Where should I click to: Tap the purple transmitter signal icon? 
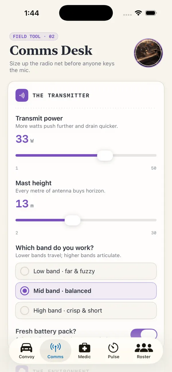coord(22,95)
